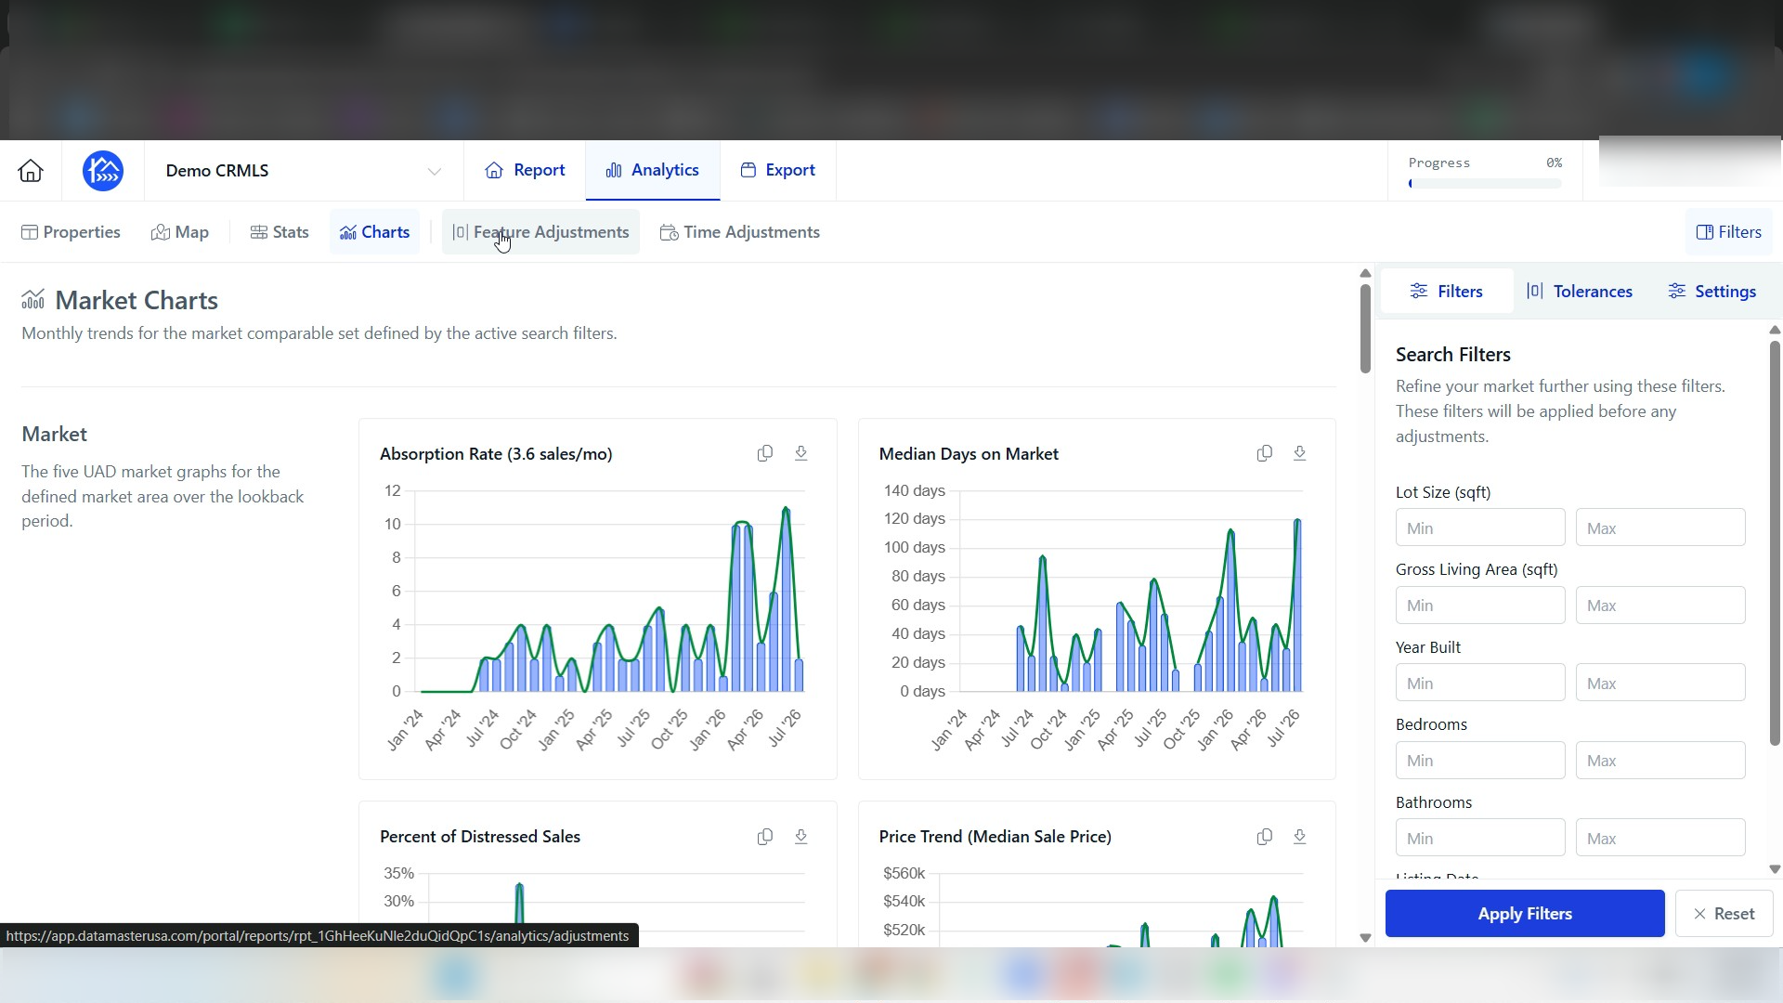Click the Bedrooms Min field
The image size is (1783, 1003).
coord(1480,761)
